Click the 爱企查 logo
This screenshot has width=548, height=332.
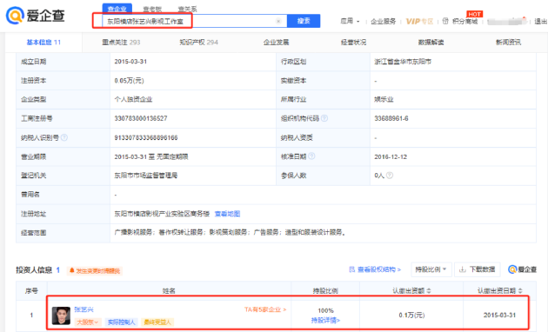click(x=36, y=16)
